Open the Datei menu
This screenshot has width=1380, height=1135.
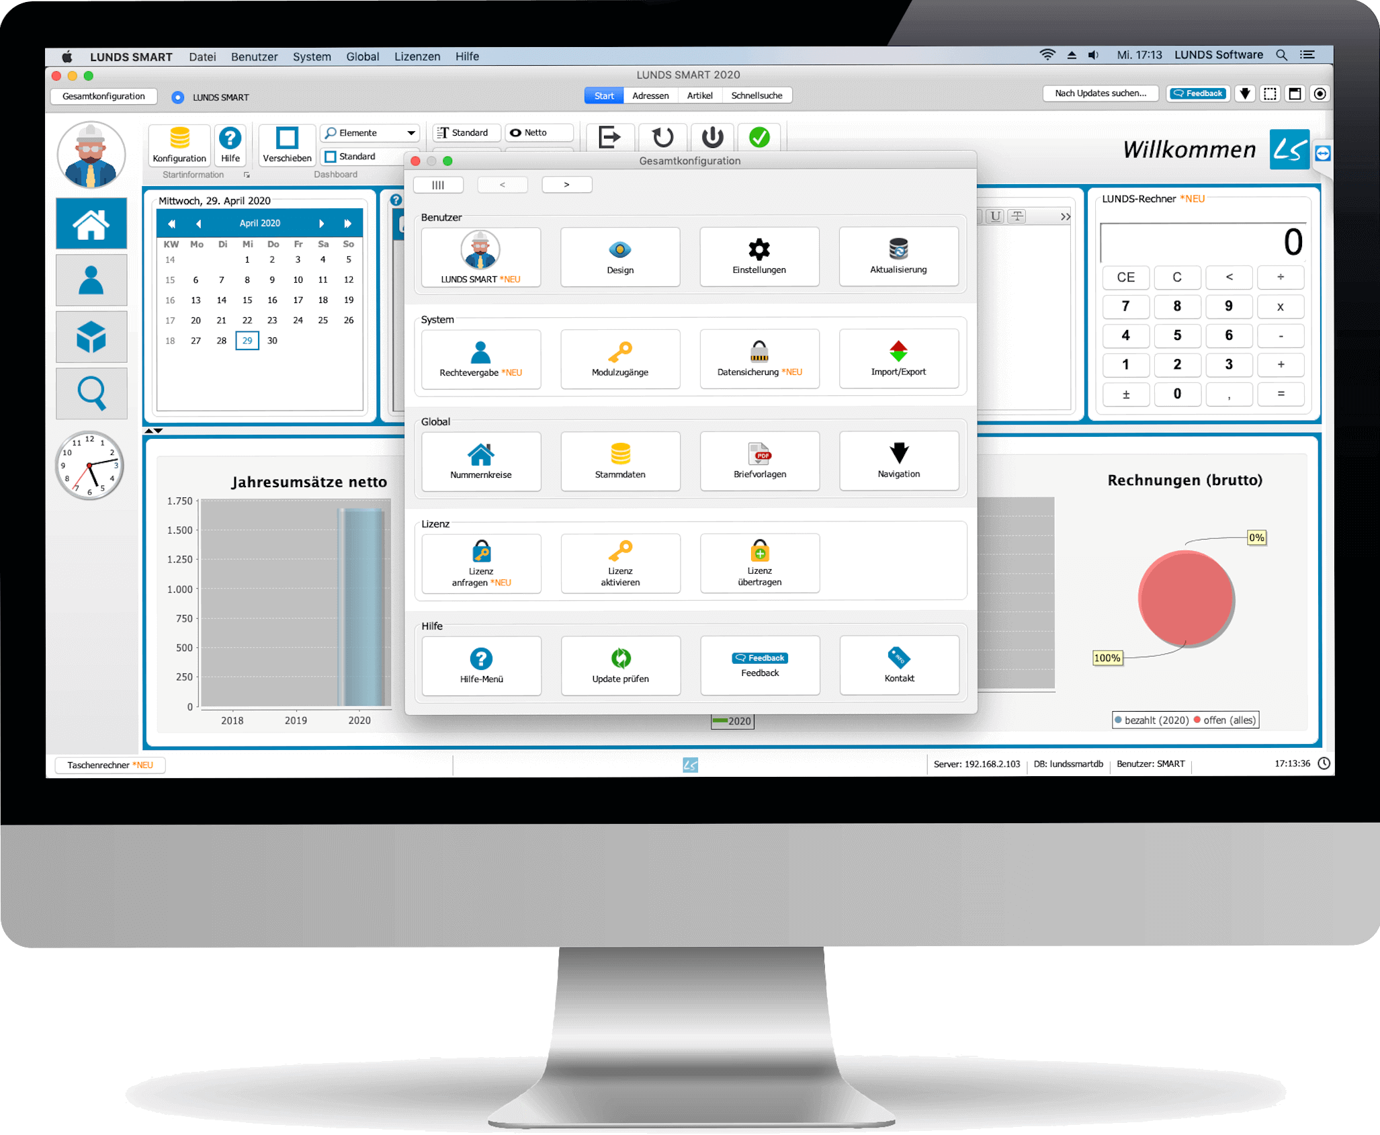202,57
